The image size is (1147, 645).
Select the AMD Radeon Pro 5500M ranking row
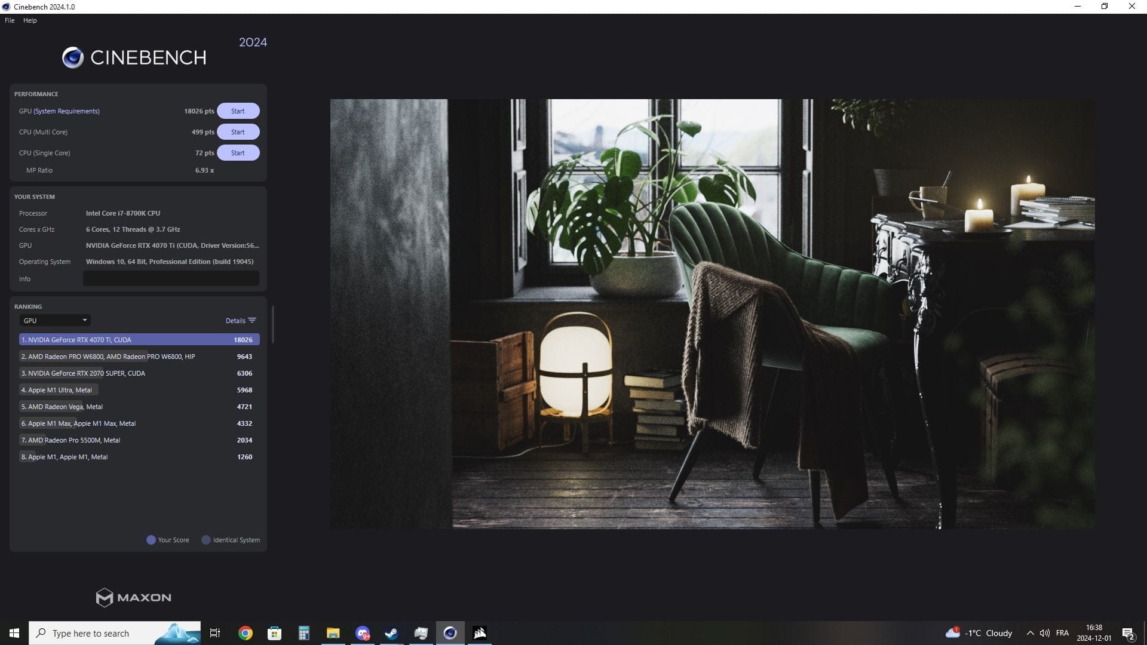pos(139,440)
